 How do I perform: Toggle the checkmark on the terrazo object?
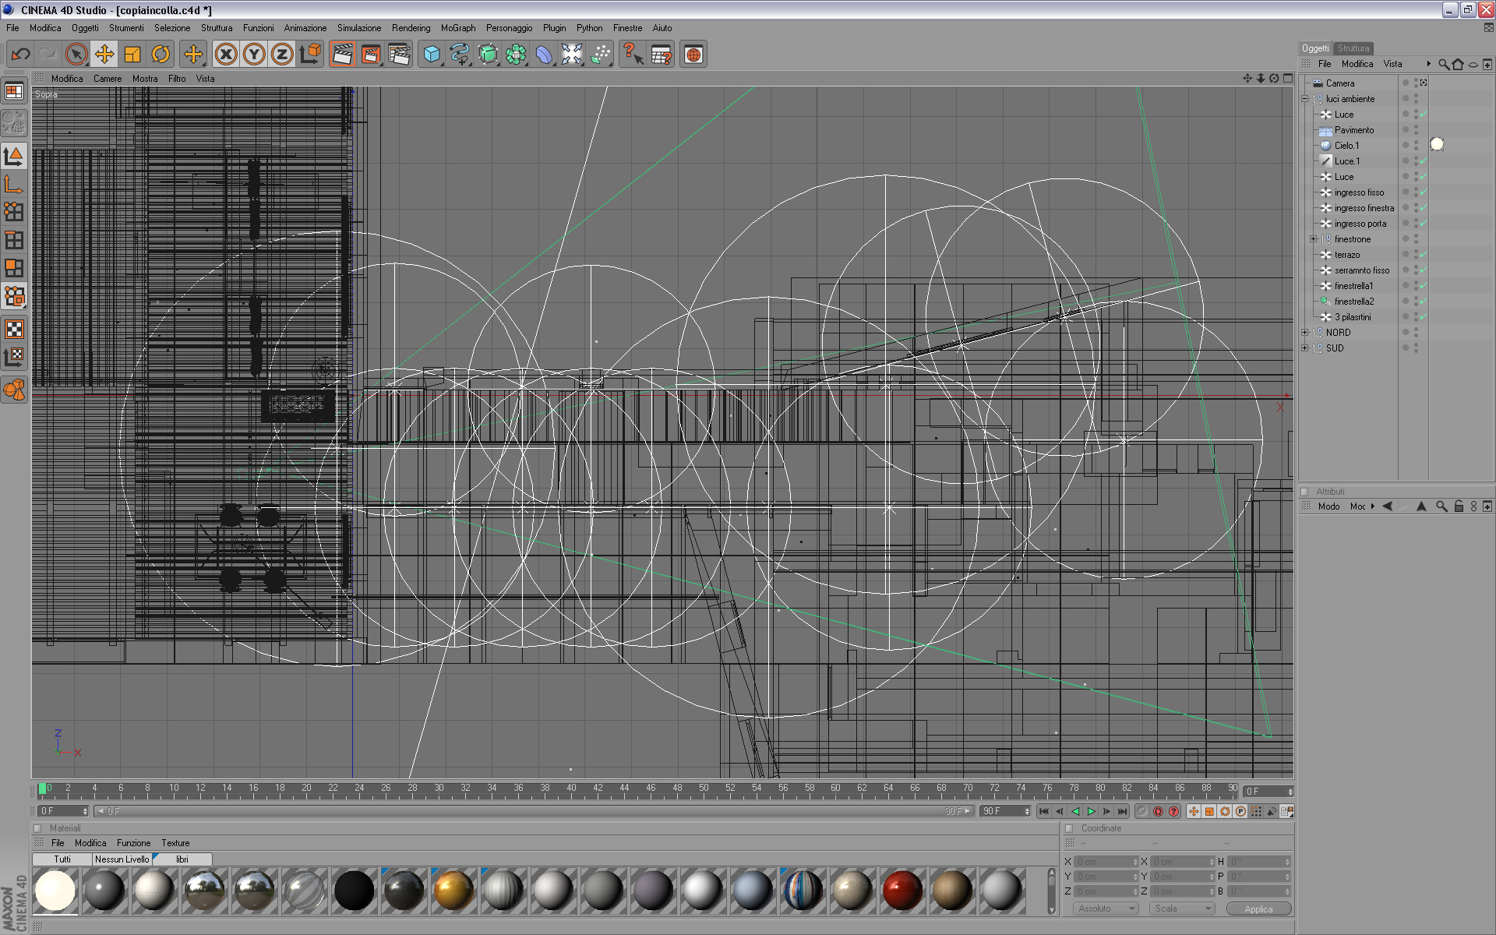(1424, 255)
